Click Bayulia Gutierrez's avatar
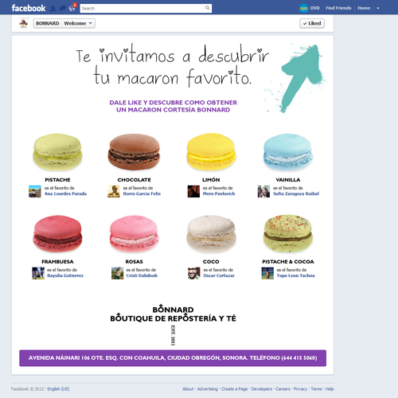 [x=38, y=273]
